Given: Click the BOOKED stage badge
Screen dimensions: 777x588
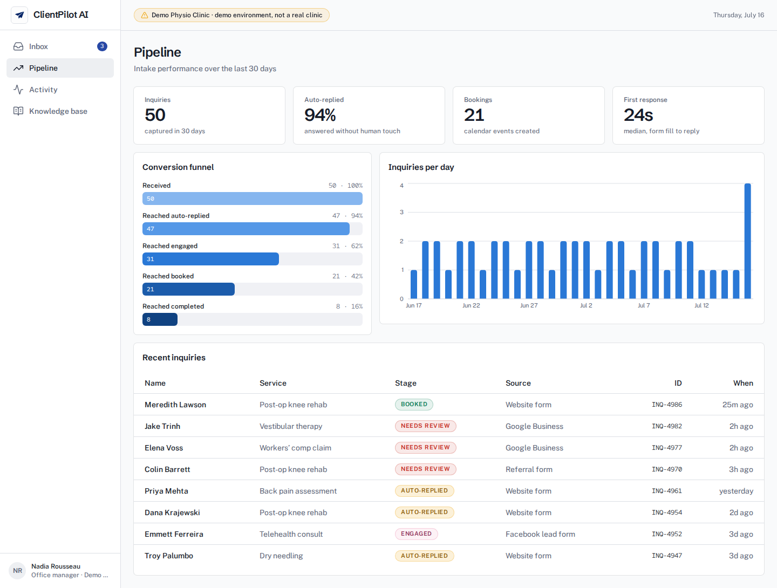Looking at the screenshot, I should pyautogui.click(x=414, y=405).
